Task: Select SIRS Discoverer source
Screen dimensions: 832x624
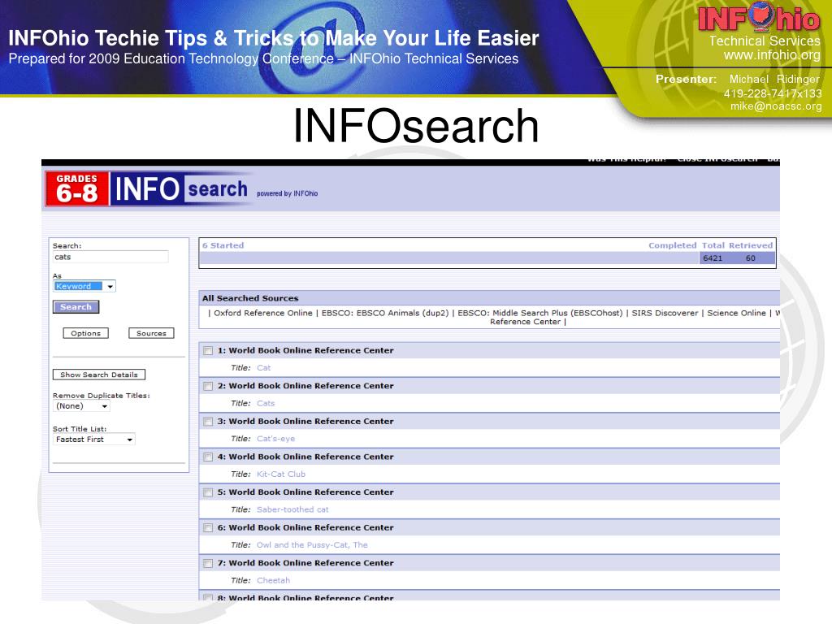Action: tap(665, 313)
